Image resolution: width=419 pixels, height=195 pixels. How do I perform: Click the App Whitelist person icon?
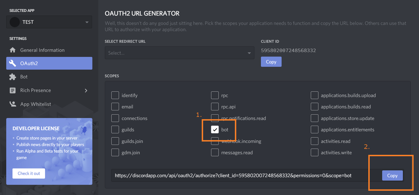(x=13, y=104)
